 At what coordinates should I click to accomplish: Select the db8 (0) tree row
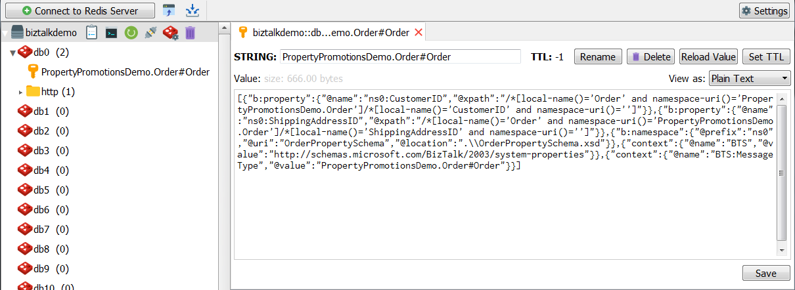(x=43, y=249)
